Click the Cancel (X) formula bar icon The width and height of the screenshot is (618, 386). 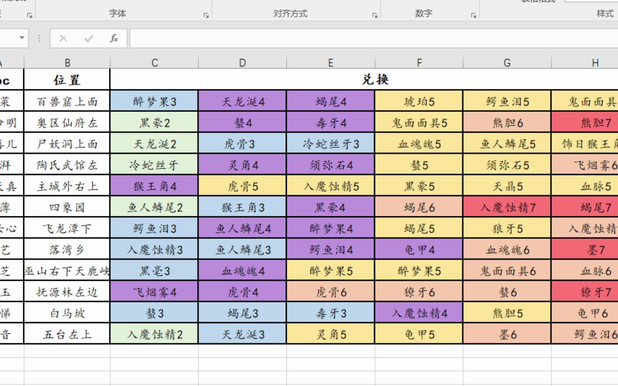tap(63, 38)
